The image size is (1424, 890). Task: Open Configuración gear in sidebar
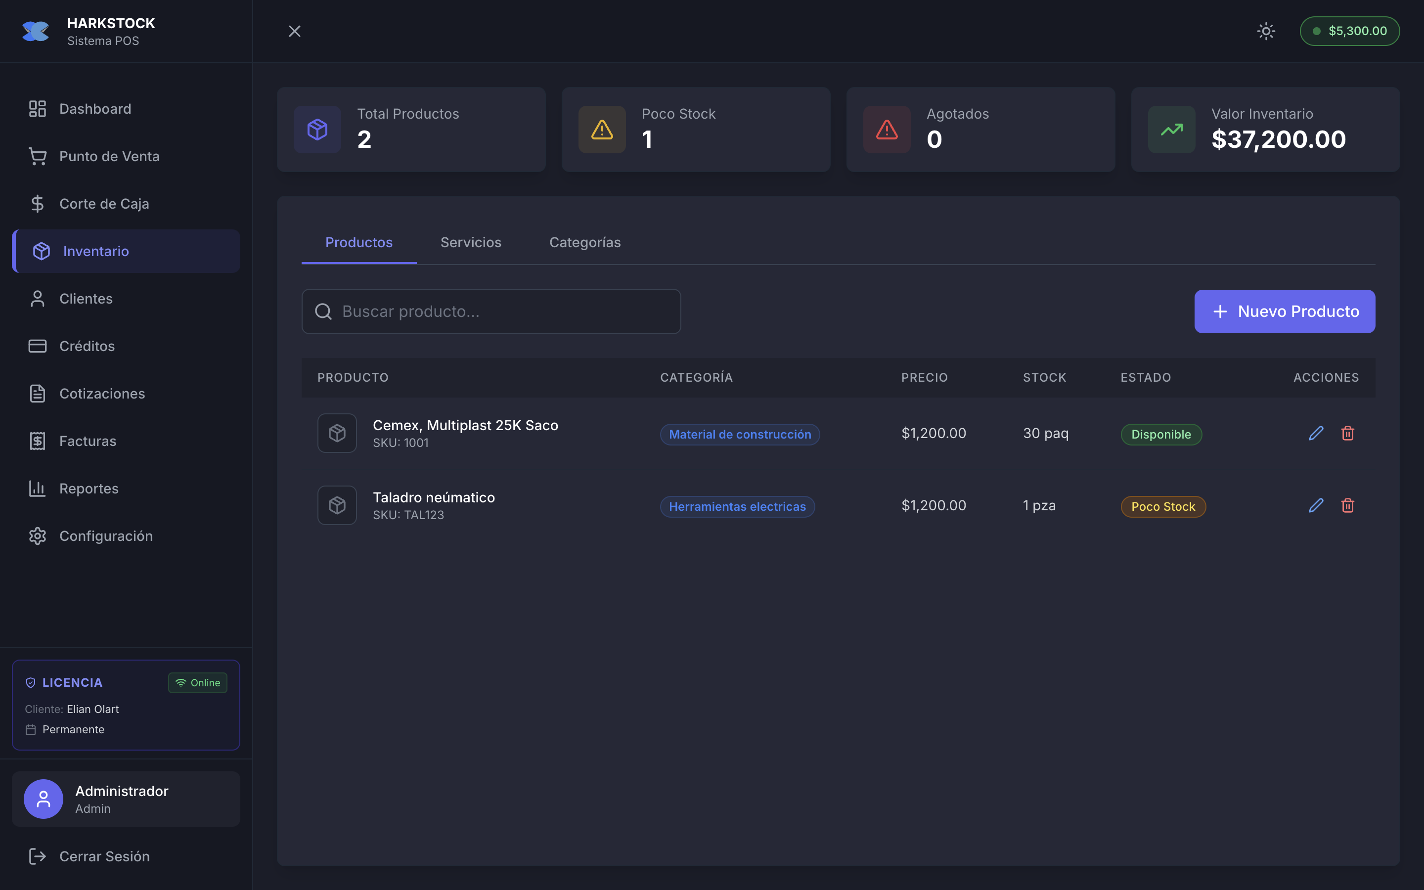pyautogui.click(x=38, y=536)
